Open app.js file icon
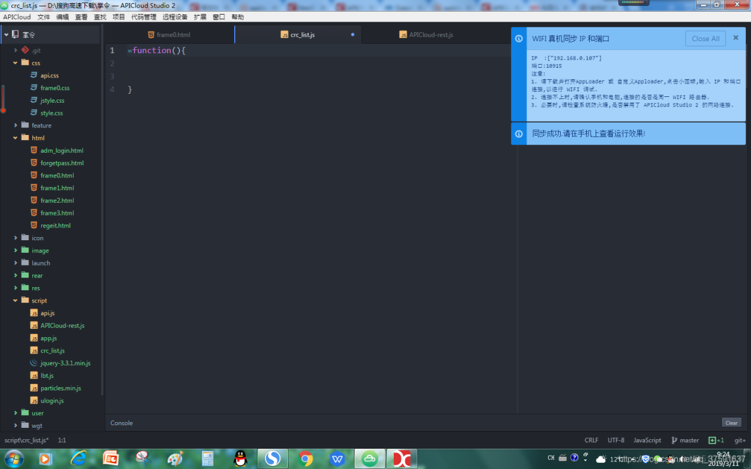Viewport: 751px width, 469px height. [34, 338]
